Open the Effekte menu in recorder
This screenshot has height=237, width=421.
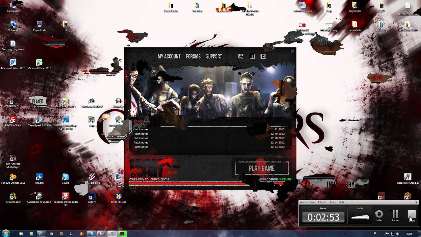coord(322,202)
